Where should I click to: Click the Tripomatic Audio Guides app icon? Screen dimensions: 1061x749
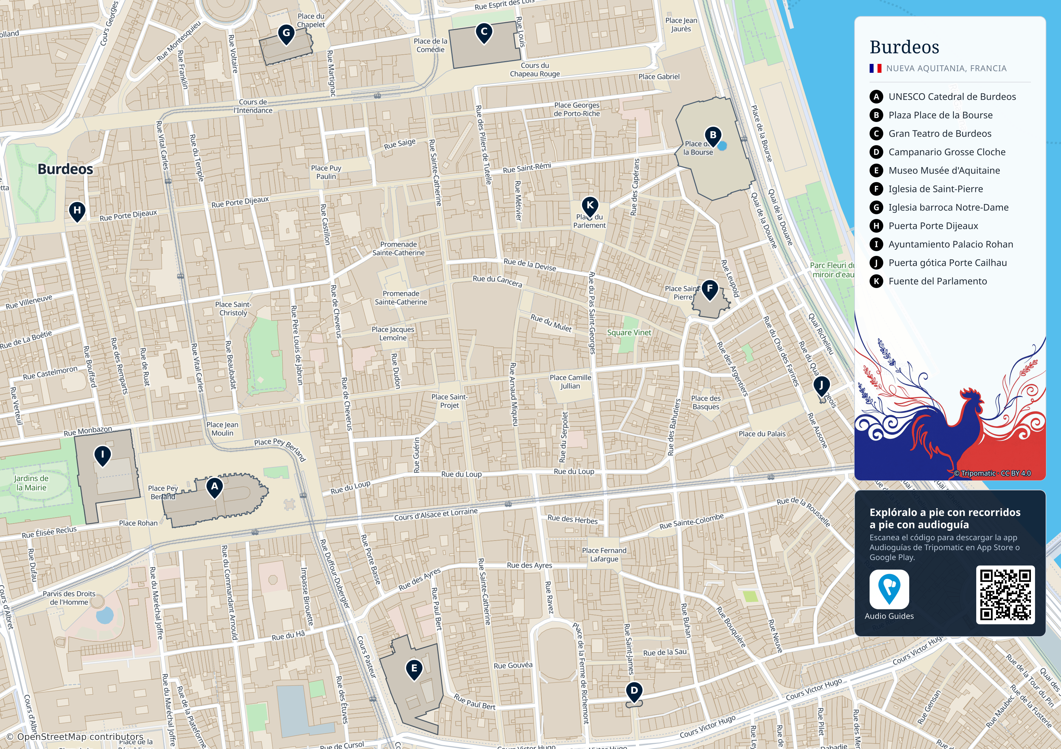pos(889,589)
